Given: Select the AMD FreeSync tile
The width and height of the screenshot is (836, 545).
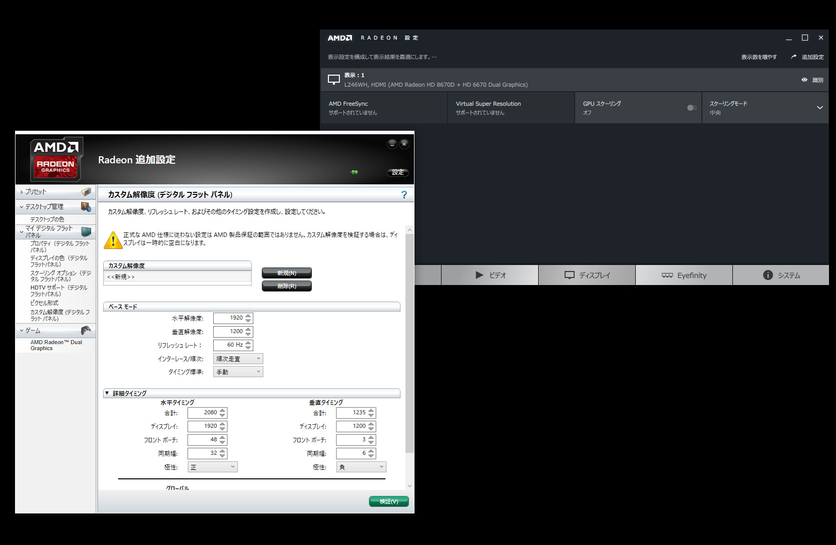Looking at the screenshot, I should coord(384,108).
